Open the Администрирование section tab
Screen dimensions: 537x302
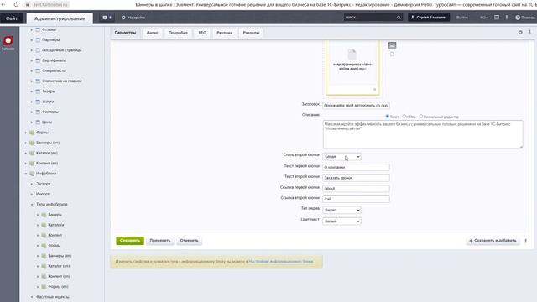point(60,18)
